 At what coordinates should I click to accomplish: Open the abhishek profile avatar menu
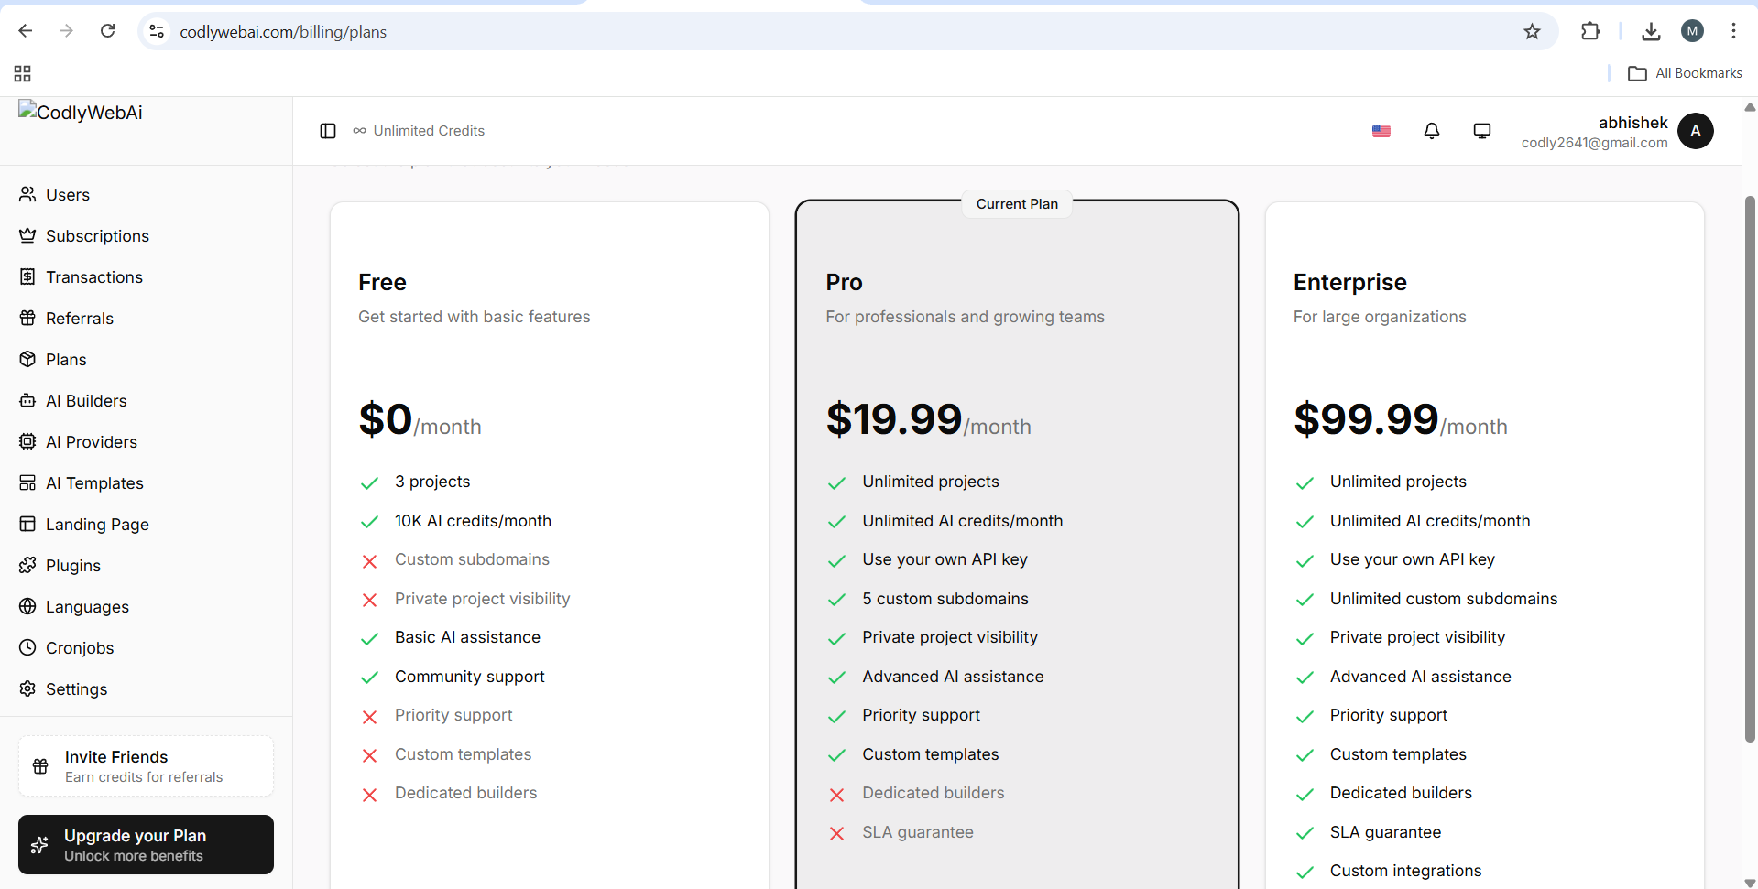click(1695, 131)
